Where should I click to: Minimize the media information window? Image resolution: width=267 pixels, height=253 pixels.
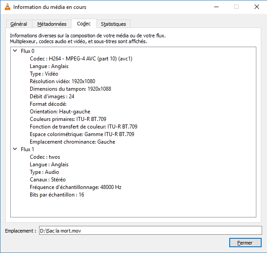216,7
